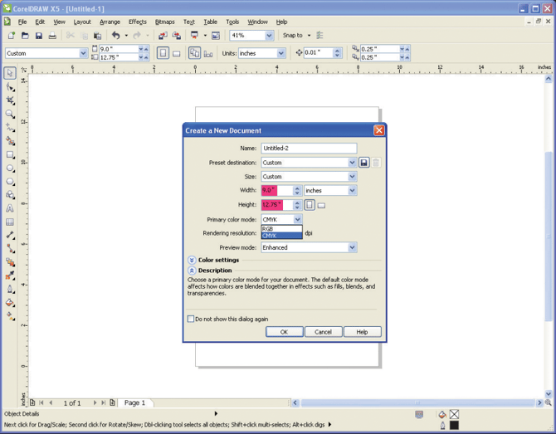
Task: Open the Preset destination dropdown
Action: click(352, 163)
